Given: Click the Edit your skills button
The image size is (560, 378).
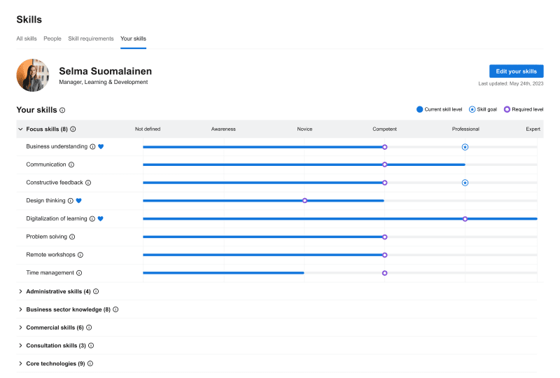Looking at the screenshot, I should (x=516, y=71).
